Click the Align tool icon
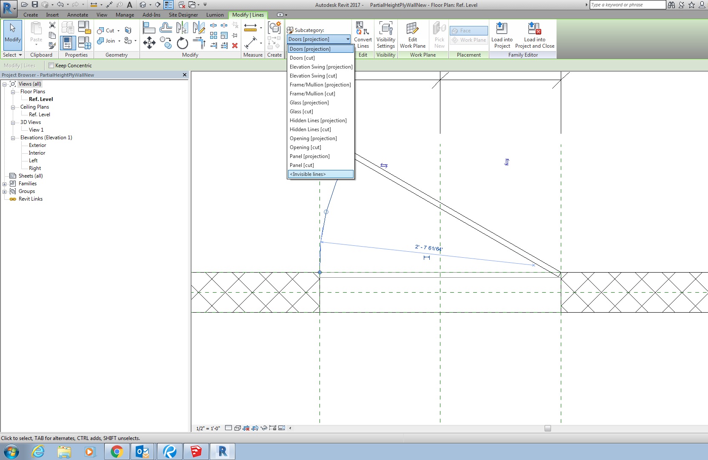 (x=148, y=29)
